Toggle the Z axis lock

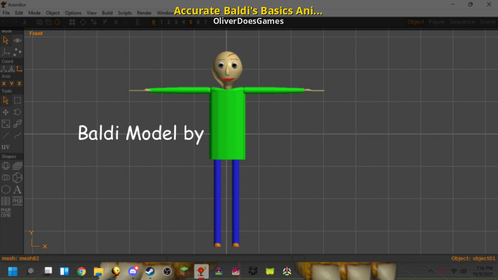(x=19, y=84)
